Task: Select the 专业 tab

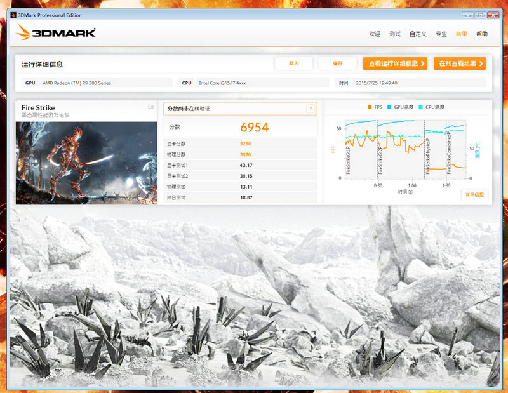Action: coord(441,34)
